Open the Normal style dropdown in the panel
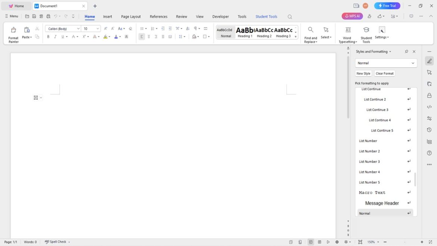 pyautogui.click(x=414, y=63)
